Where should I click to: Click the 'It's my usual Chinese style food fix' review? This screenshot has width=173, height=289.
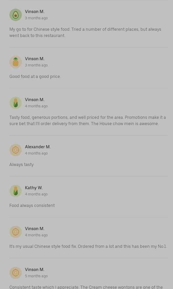click(88, 246)
